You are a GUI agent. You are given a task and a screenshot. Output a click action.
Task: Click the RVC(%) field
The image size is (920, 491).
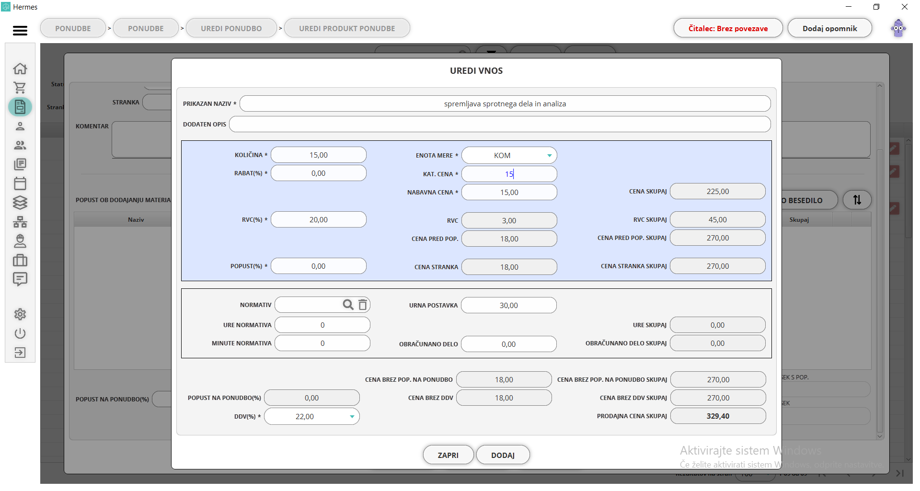319,219
